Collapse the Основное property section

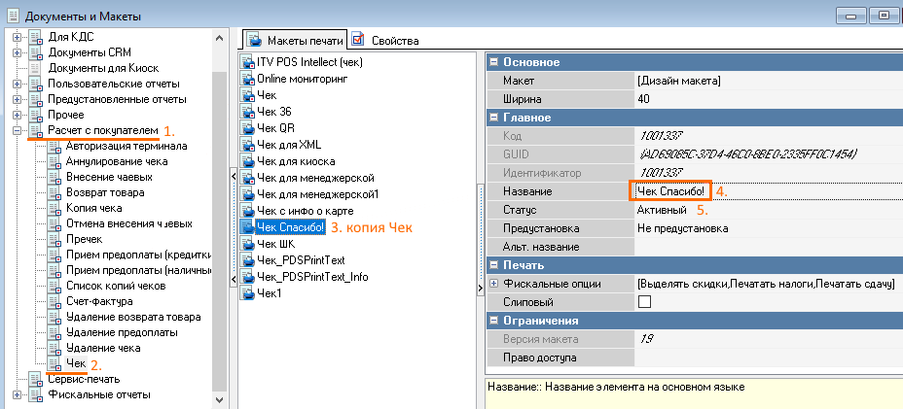click(x=492, y=62)
